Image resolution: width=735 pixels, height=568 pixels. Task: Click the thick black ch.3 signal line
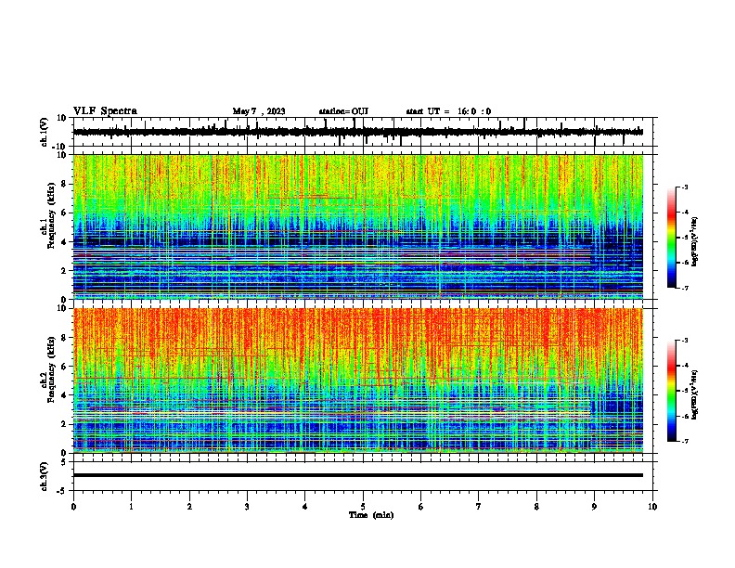click(358, 475)
